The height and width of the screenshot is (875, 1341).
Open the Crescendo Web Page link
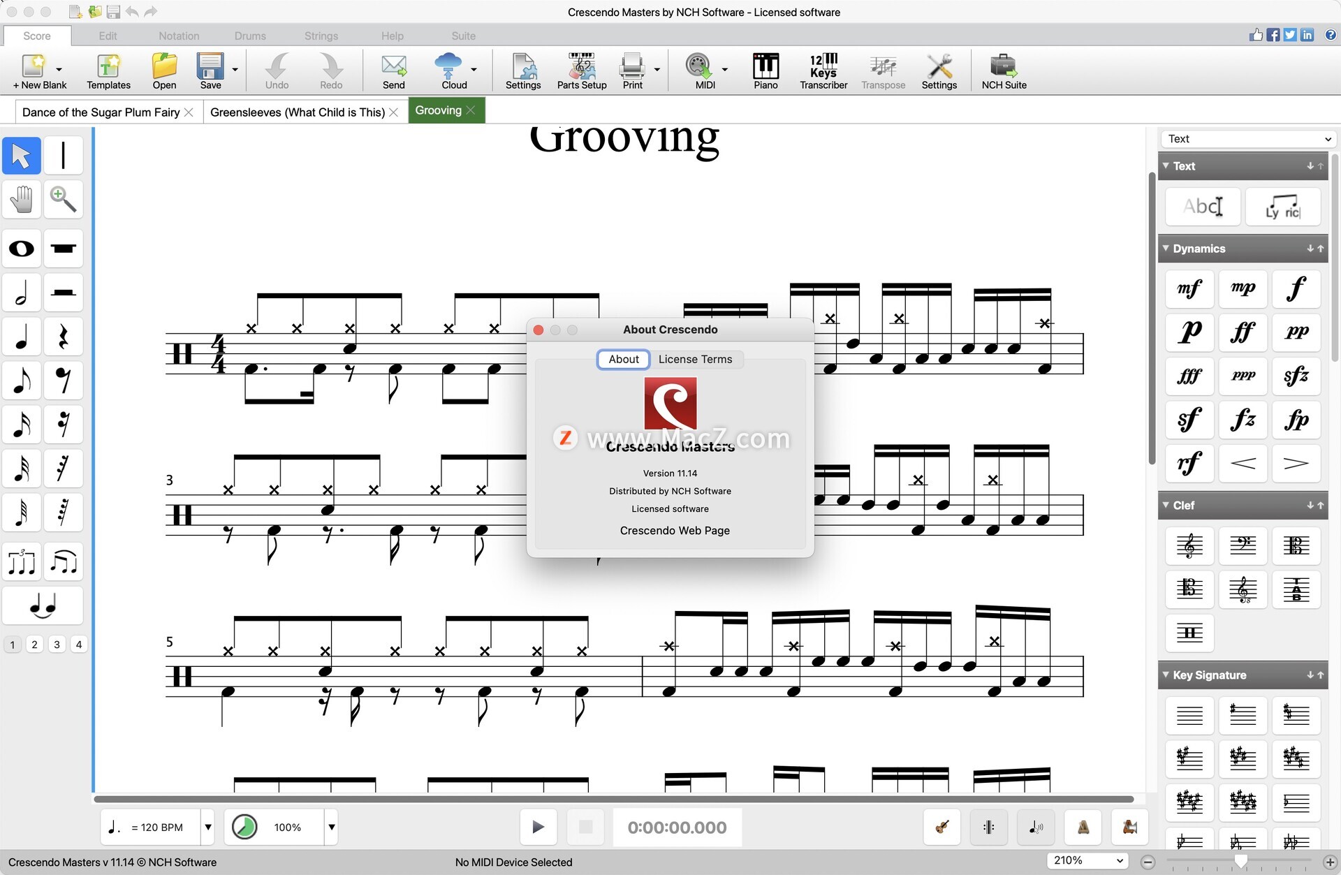675,531
